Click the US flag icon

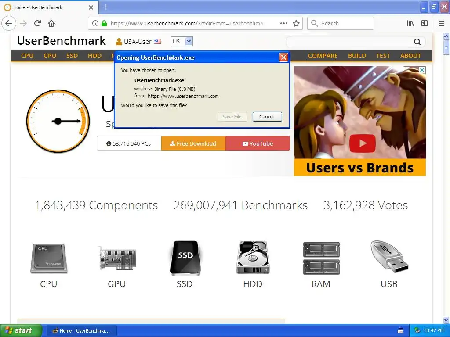coord(157,42)
